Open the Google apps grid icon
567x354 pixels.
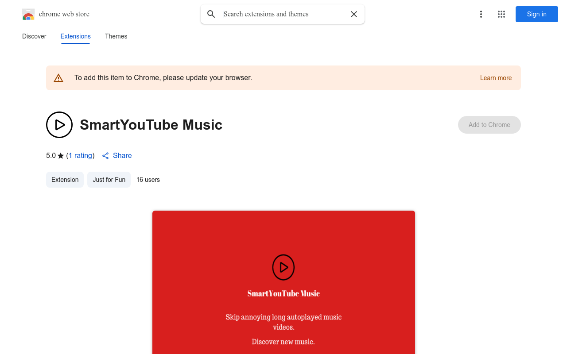(x=501, y=14)
